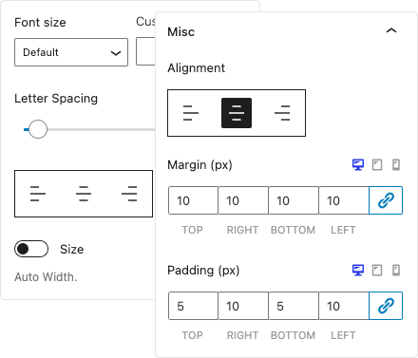Click the Padding BOTTOM input field
This screenshot has height=358, width=418.
(294, 306)
